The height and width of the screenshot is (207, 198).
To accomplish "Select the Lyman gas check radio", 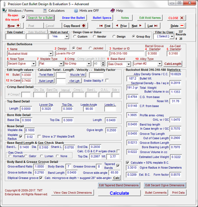I will [41, 156].
